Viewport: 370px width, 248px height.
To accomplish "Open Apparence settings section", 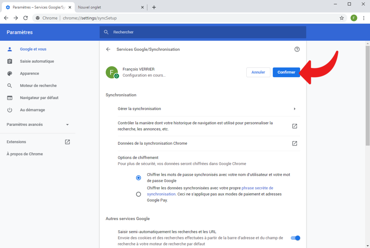I will click(30, 73).
